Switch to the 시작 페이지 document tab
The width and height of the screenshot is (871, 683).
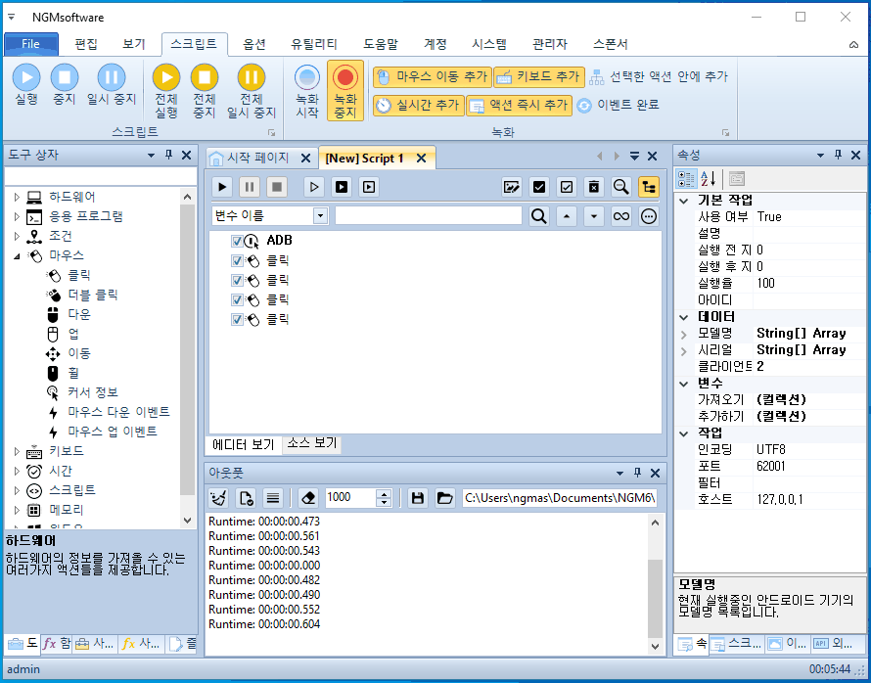pos(257,159)
